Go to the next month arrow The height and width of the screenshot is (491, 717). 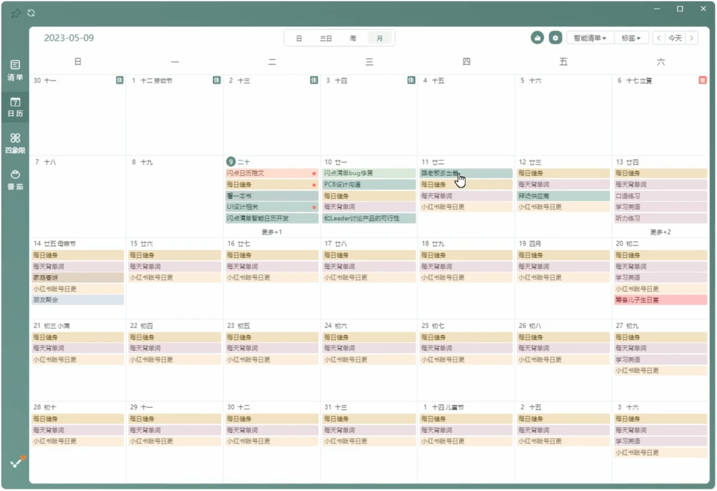coord(691,38)
